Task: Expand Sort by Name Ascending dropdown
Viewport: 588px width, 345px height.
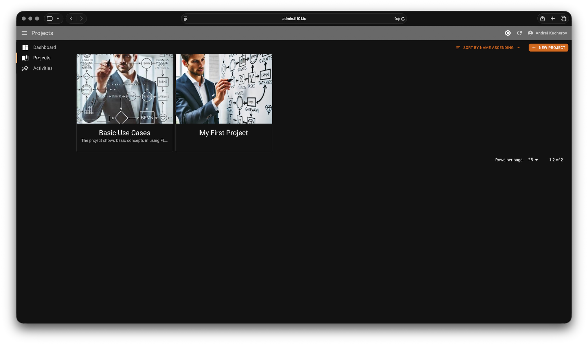Action: click(x=488, y=47)
